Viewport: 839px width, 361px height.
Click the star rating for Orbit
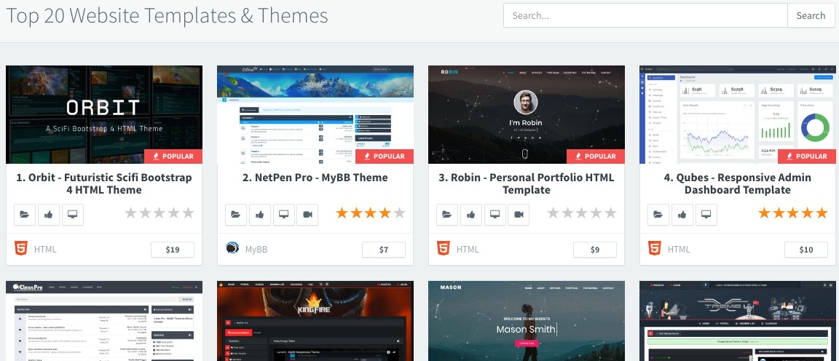coord(159,213)
